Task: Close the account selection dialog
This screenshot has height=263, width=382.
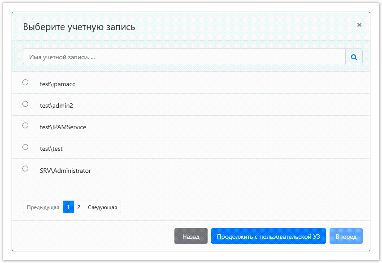Action: (359, 25)
